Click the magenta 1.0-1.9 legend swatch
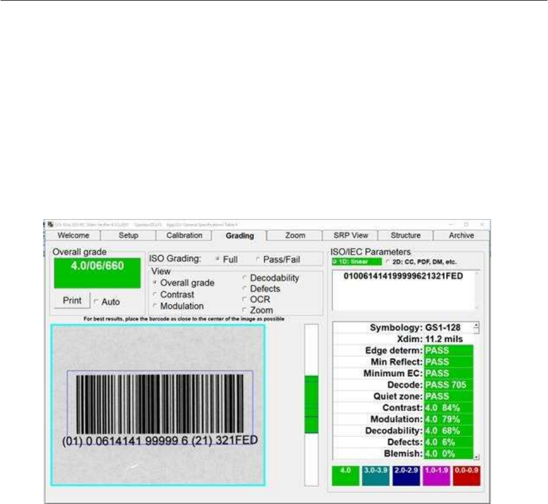Image resolution: width=548 pixels, height=504 pixels. pos(437,476)
